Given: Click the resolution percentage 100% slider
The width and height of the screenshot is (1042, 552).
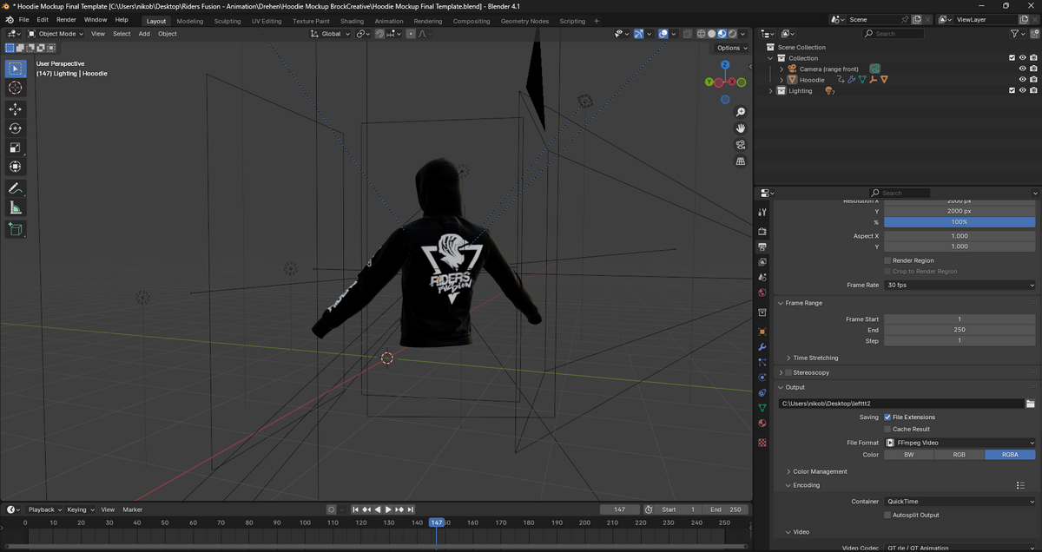Looking at the screenshot, I should tap(960, 221).
